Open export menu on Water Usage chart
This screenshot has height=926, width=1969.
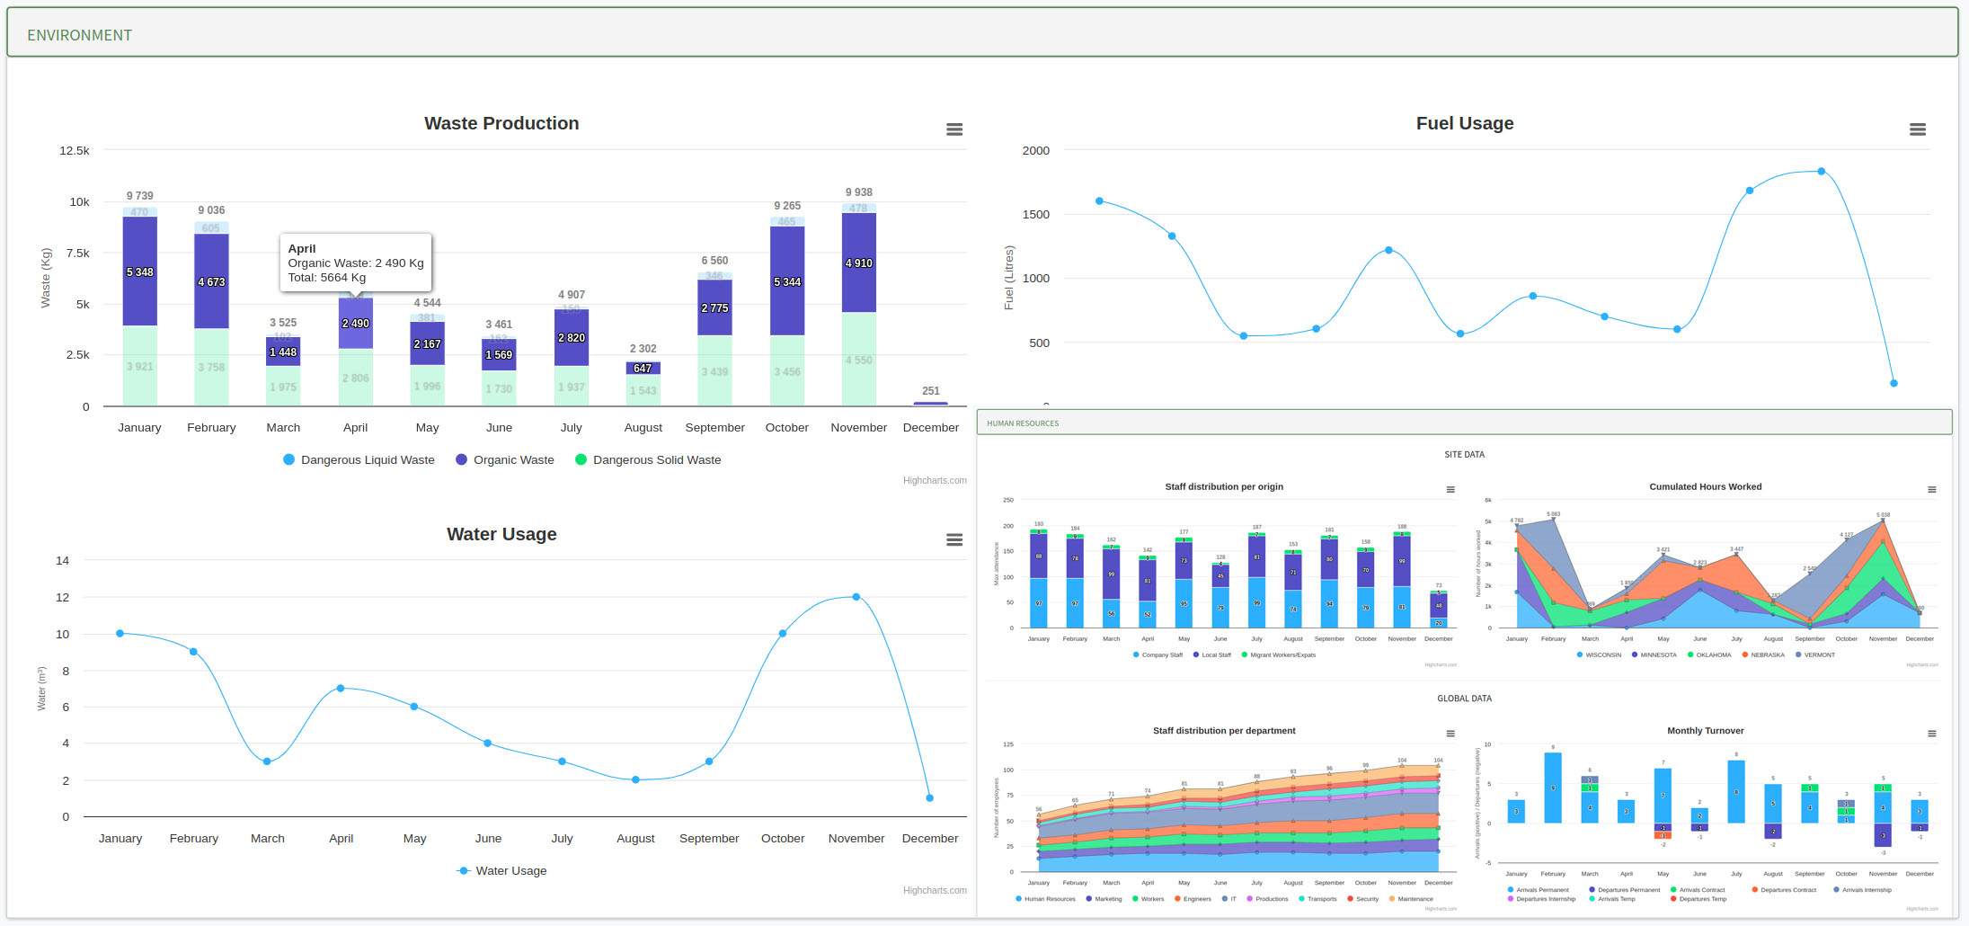coord(954,539)
